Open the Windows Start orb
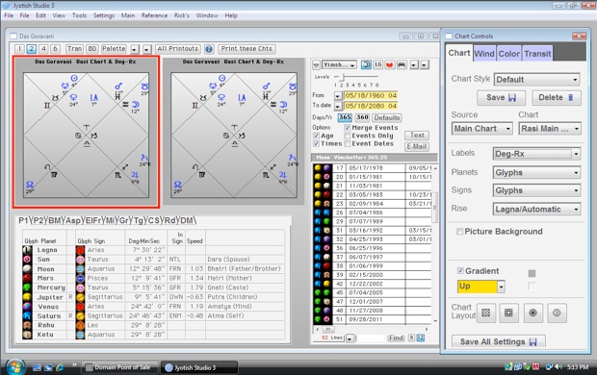Screen dimensions: 597x375 (x=15, y=366)
